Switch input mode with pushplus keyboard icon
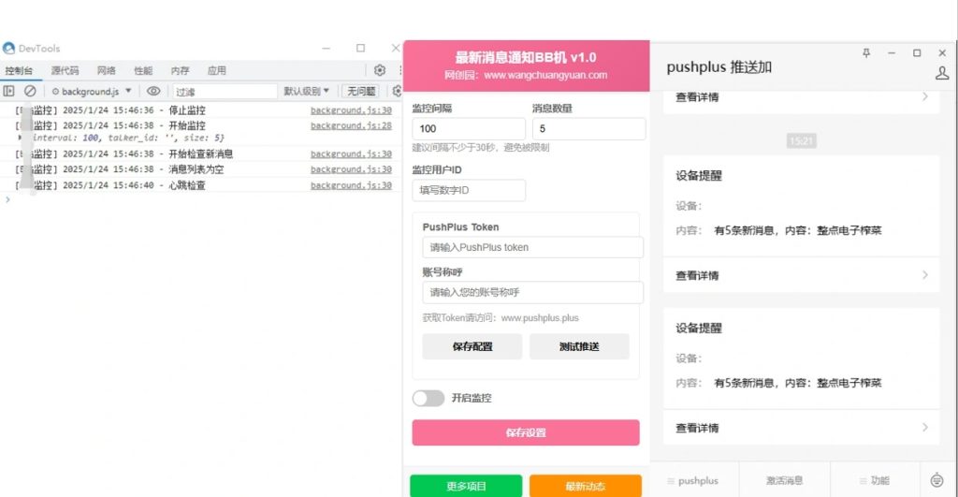The height and width of the screenshot is (497, 958). pyautogui.click(x=936, y=480)
